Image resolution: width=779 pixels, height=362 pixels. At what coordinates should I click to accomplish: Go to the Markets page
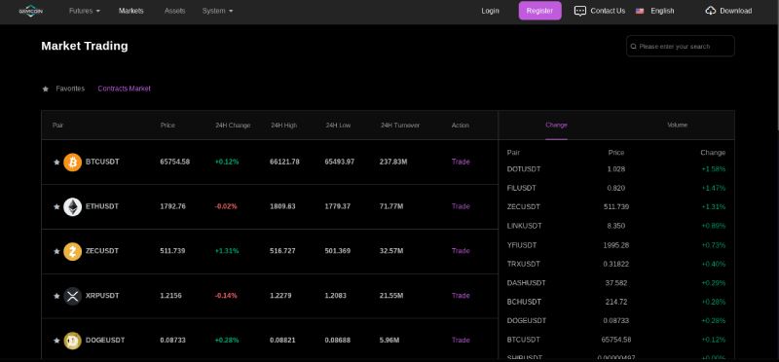[131, 11]
